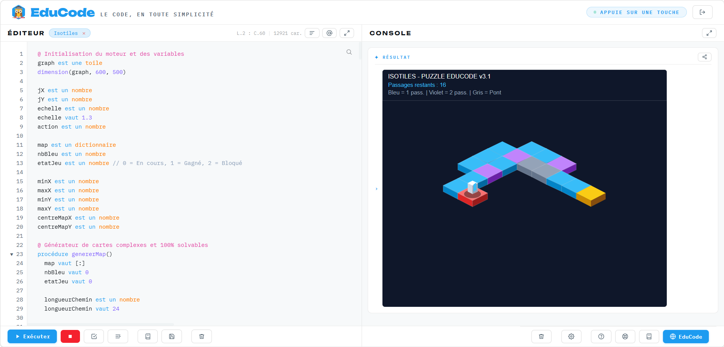Click 'Bleu = 1 pass.' legend text

tap(406, 93)
